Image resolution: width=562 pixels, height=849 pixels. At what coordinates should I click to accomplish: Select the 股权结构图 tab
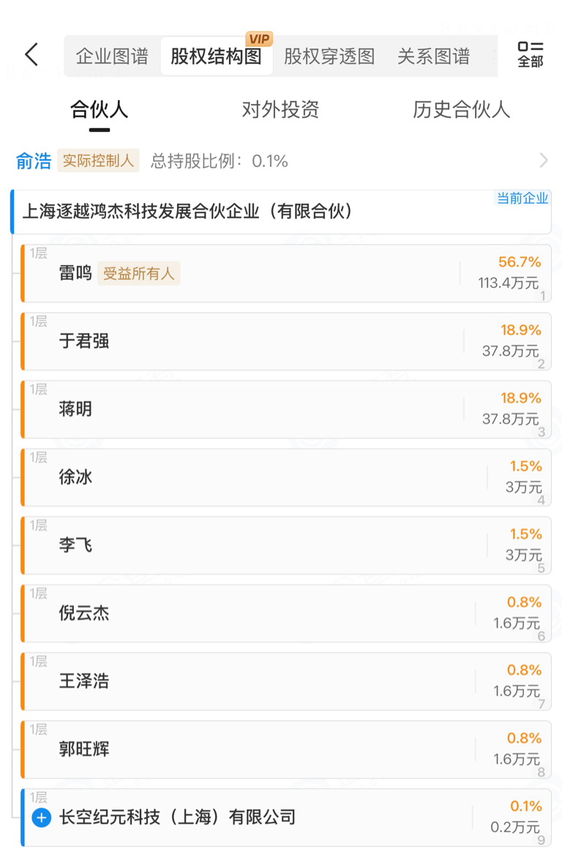coord(216,56)
